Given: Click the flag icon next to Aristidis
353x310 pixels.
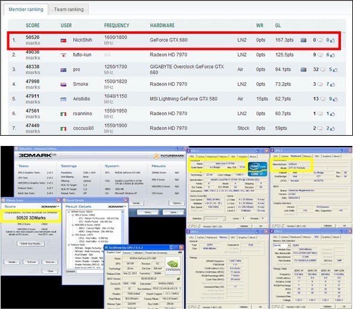Looking at the screenshot, I should click(63, 99).
